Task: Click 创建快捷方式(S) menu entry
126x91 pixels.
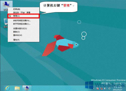Action: tap(23, 28)
